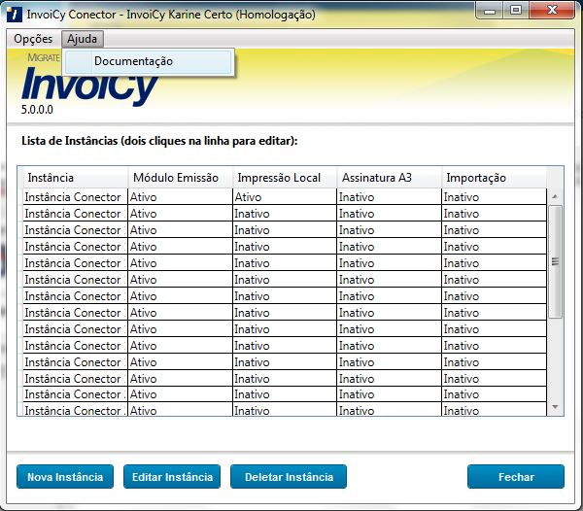
Task: Click the Deletar Instância button
Action: [289, 477]
